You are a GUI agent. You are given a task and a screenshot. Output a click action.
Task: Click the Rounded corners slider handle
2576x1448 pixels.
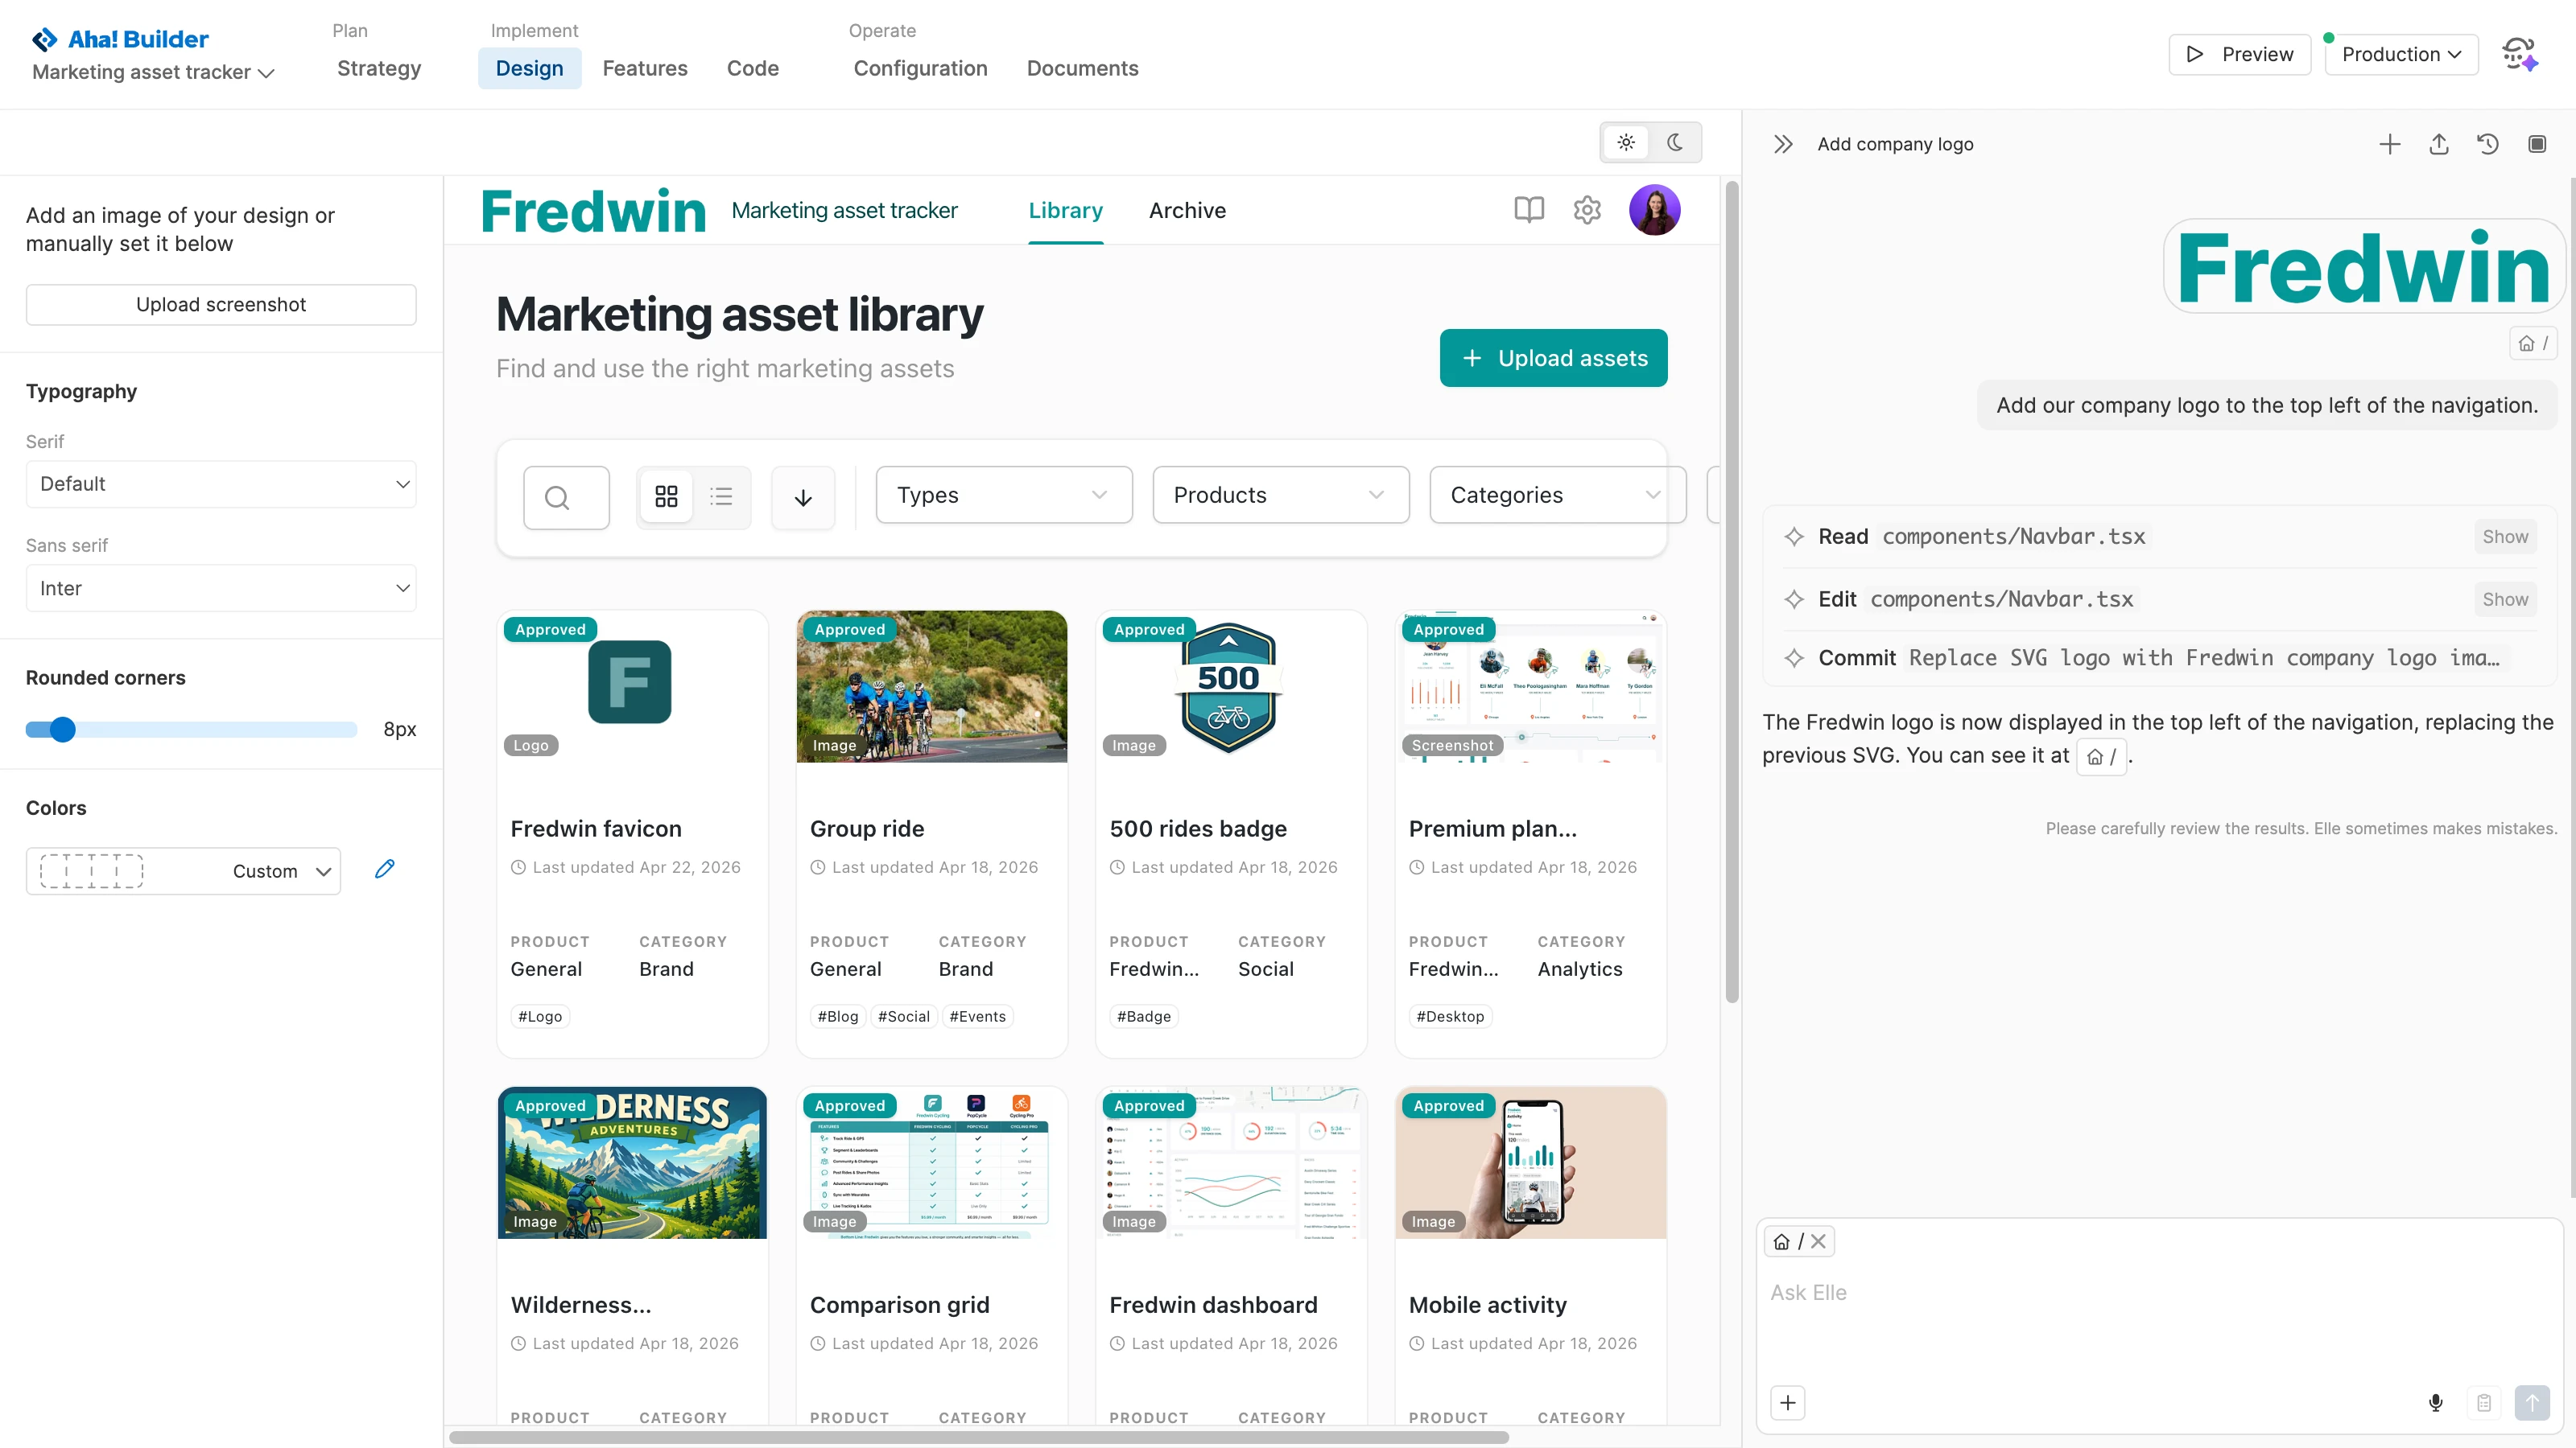62,730
